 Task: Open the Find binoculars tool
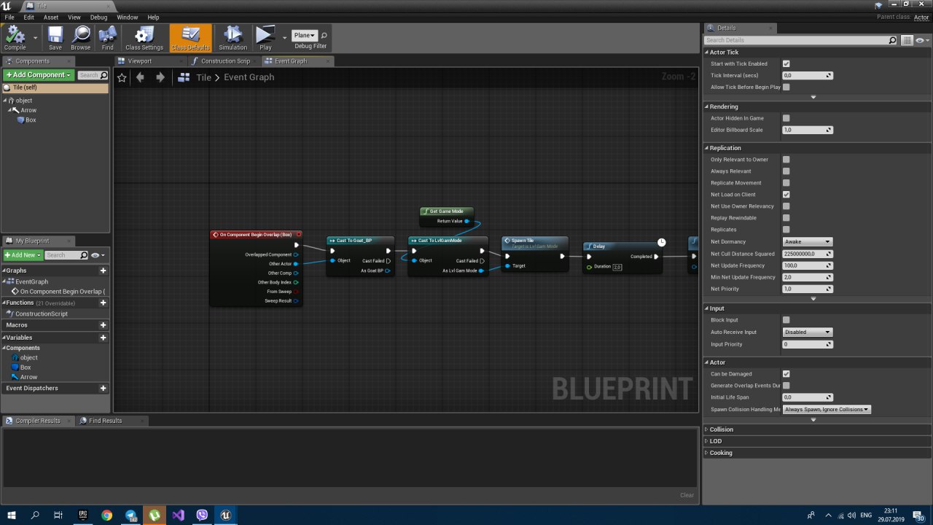[x=108, y=38]
